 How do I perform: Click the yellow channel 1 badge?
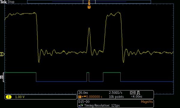pyautogui.click(x=9, y=97)
